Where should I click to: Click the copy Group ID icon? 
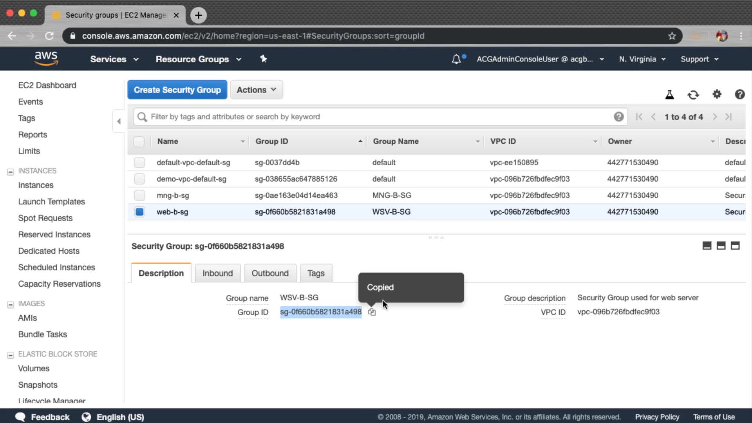click(372, 312)
